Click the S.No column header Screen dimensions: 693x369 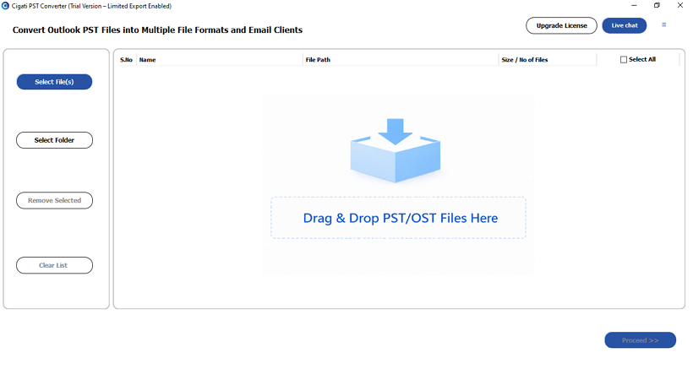tap(127, 60)
